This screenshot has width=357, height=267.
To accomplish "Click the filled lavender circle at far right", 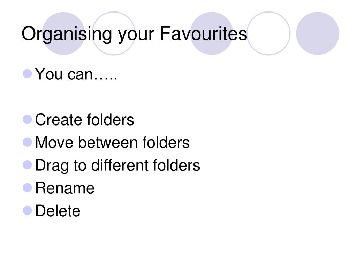I will coord(318,33).
